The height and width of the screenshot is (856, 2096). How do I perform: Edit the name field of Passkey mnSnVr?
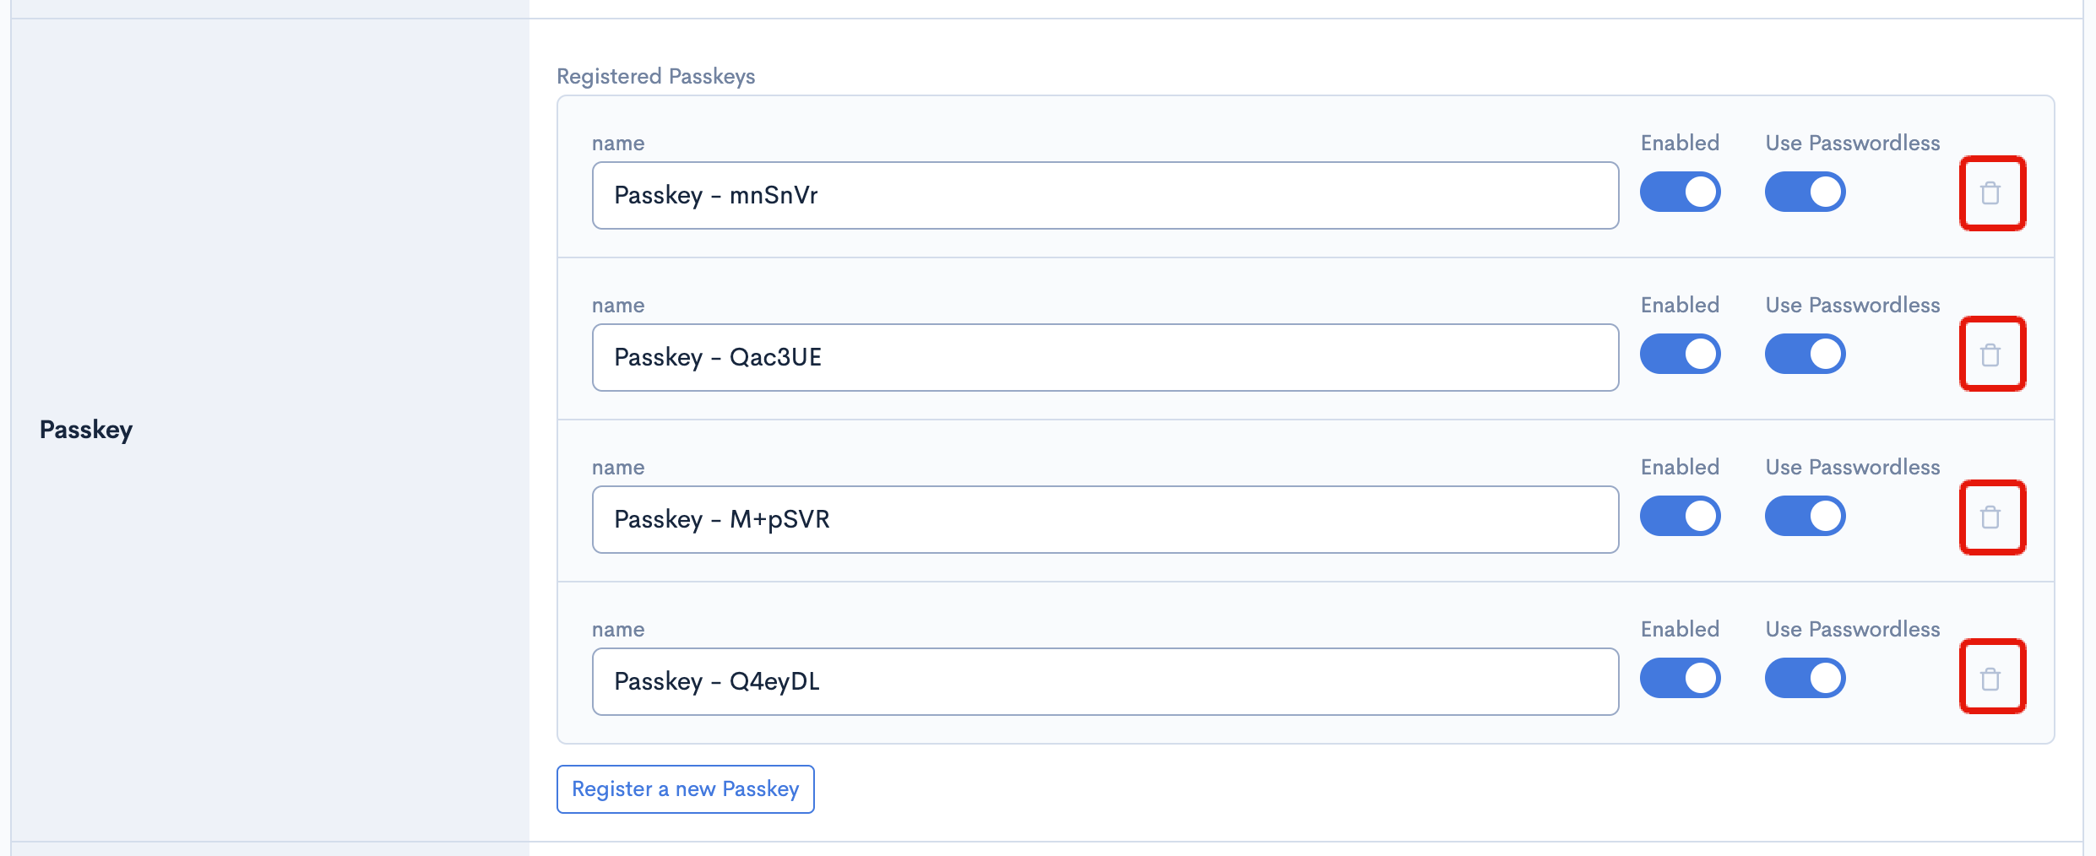point(1105,196)
